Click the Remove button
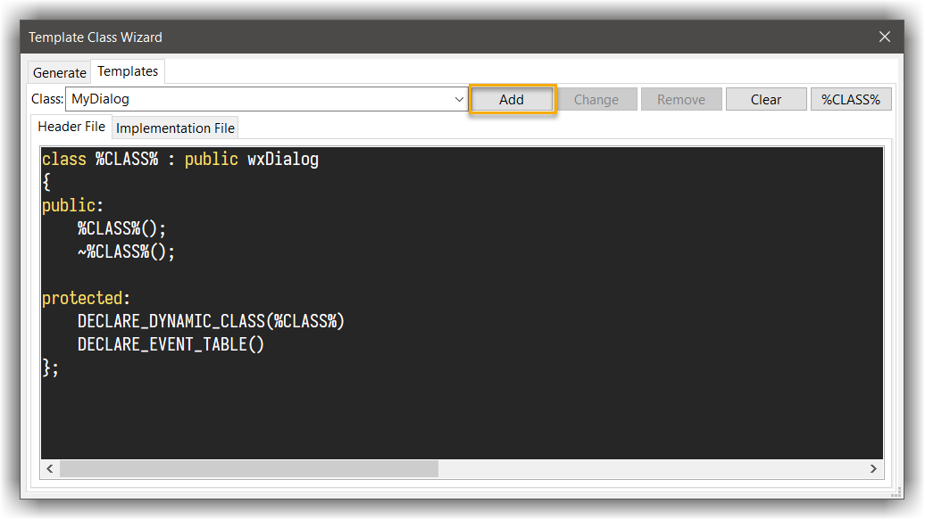This screenshot has height=520, width=925. (681, 100)
